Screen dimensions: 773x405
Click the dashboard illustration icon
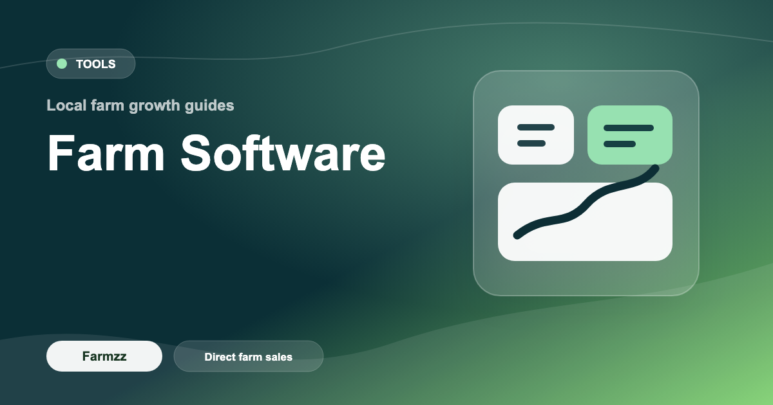[x=586, y=183]
